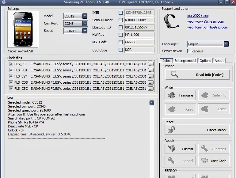The height and width of the screenshot is (178, 236).
Task: Open the forum.gsmhosting.com link
Action: click(x=207, y=27)
